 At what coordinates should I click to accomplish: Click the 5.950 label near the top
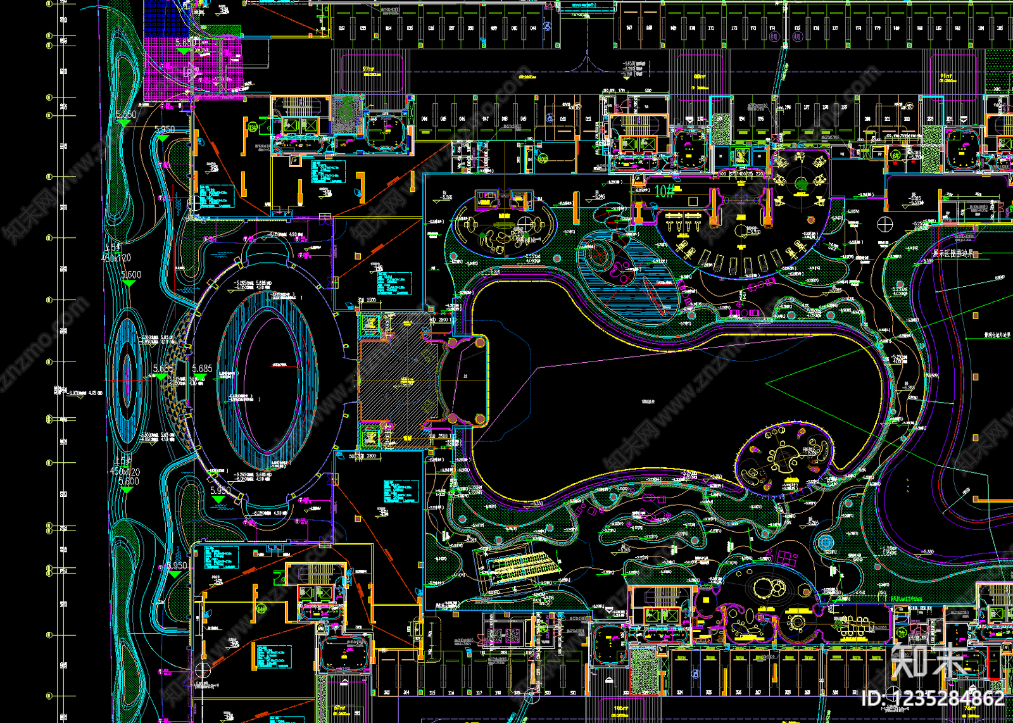coord(165,130)
